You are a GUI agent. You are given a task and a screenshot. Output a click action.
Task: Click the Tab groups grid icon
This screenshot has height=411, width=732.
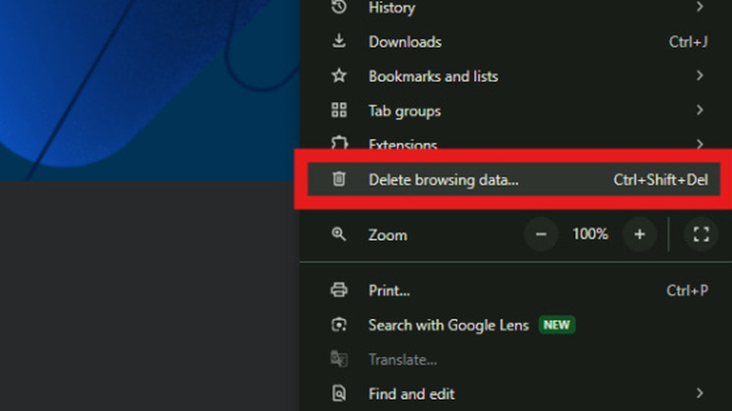[x=339, y=111]
